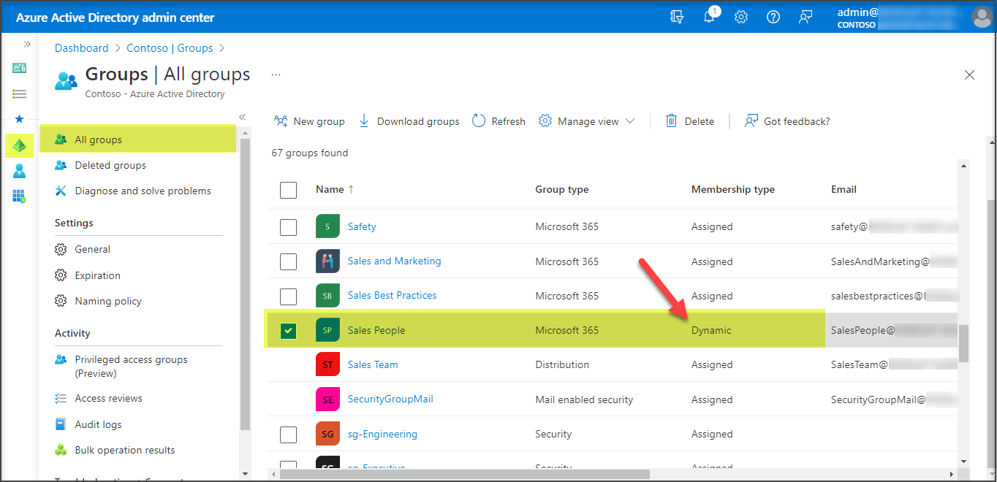Open the Dashboard chart icon in left rail
This screenshot has width=997, height=482.
(x=19, y=68)
